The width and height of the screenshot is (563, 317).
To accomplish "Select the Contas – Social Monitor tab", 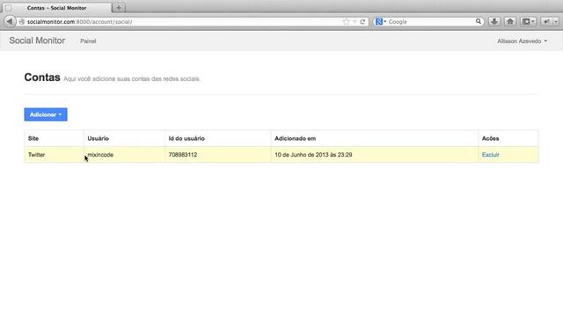I will (x=56, y=8).
